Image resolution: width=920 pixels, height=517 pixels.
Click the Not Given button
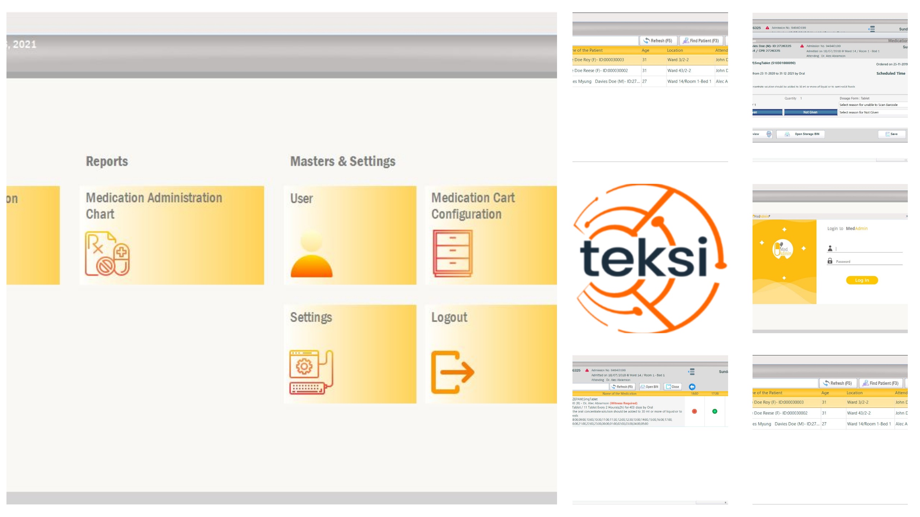click(x=810, y=112)
